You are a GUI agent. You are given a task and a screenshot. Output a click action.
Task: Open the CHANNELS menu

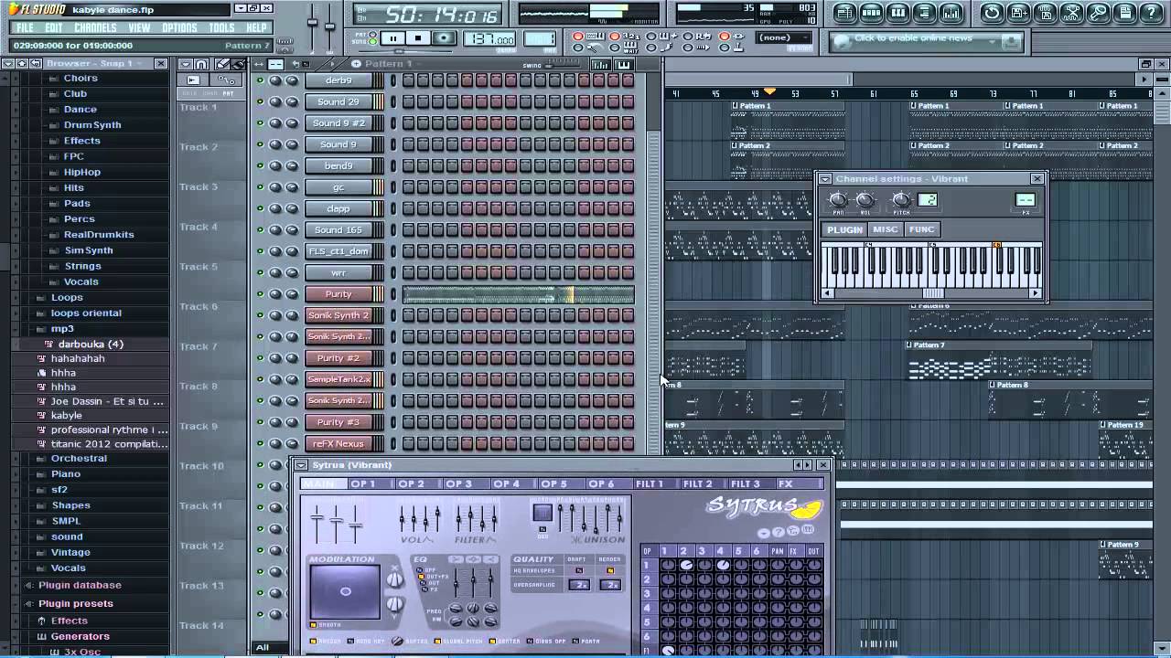click(95, 28)
